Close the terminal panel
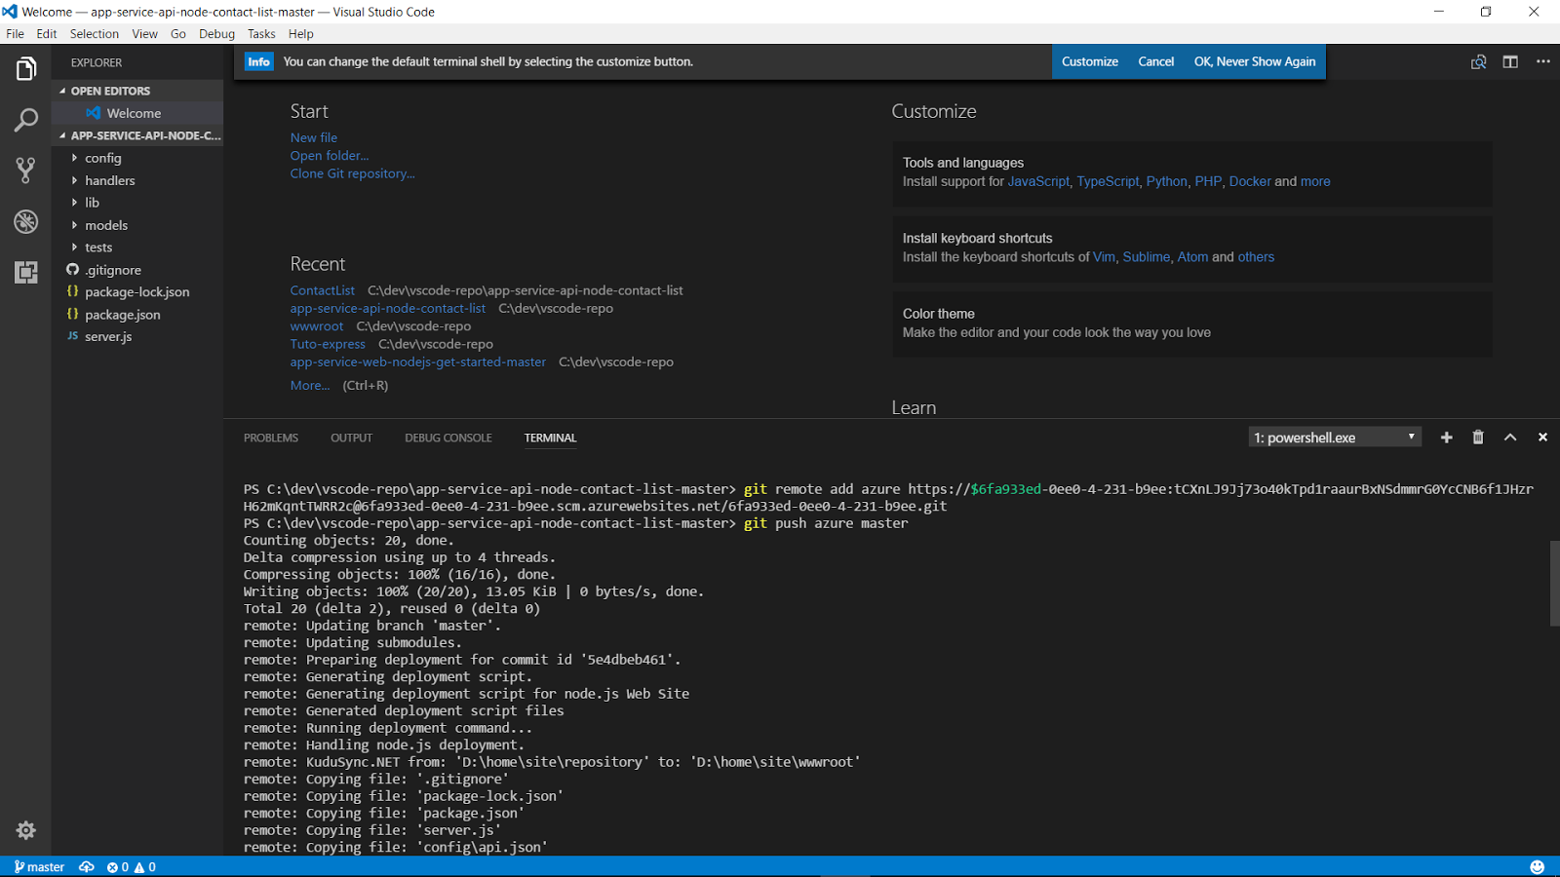This screenshot has width=1560, height=877. 1542,438
